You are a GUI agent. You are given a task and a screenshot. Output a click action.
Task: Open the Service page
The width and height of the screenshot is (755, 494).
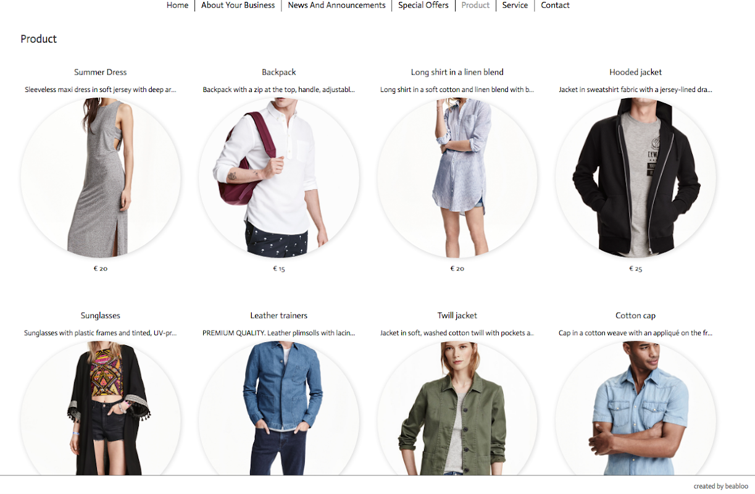pos(515,6)
